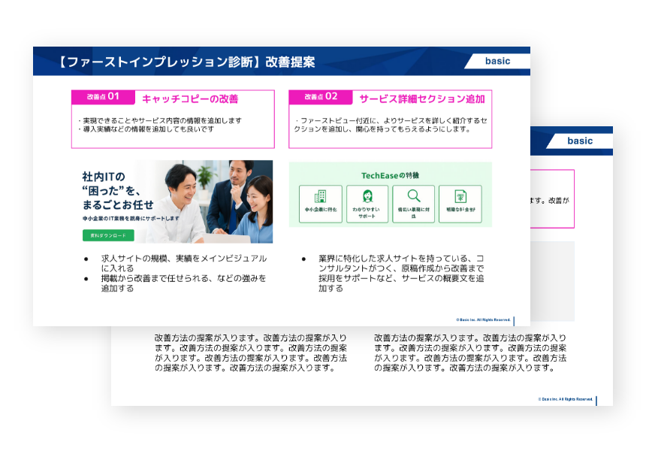Click the front slide's Basic Inc. copyright footer
The height and width of the screenshot is (451, 646).
pyautogui.click(x=482, y=319)
